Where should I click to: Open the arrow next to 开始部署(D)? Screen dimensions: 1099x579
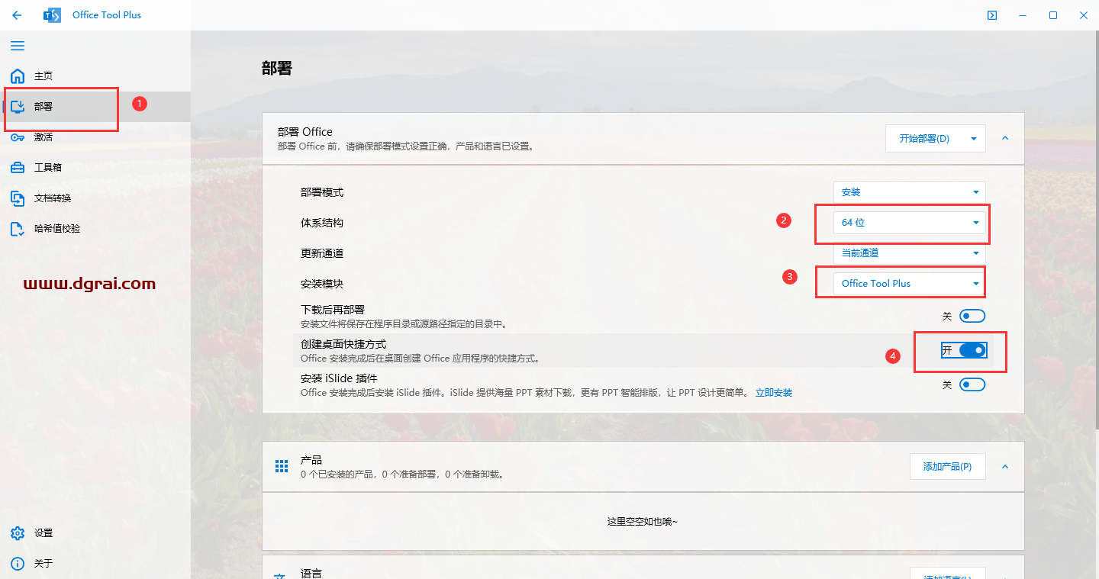[974, 139]
